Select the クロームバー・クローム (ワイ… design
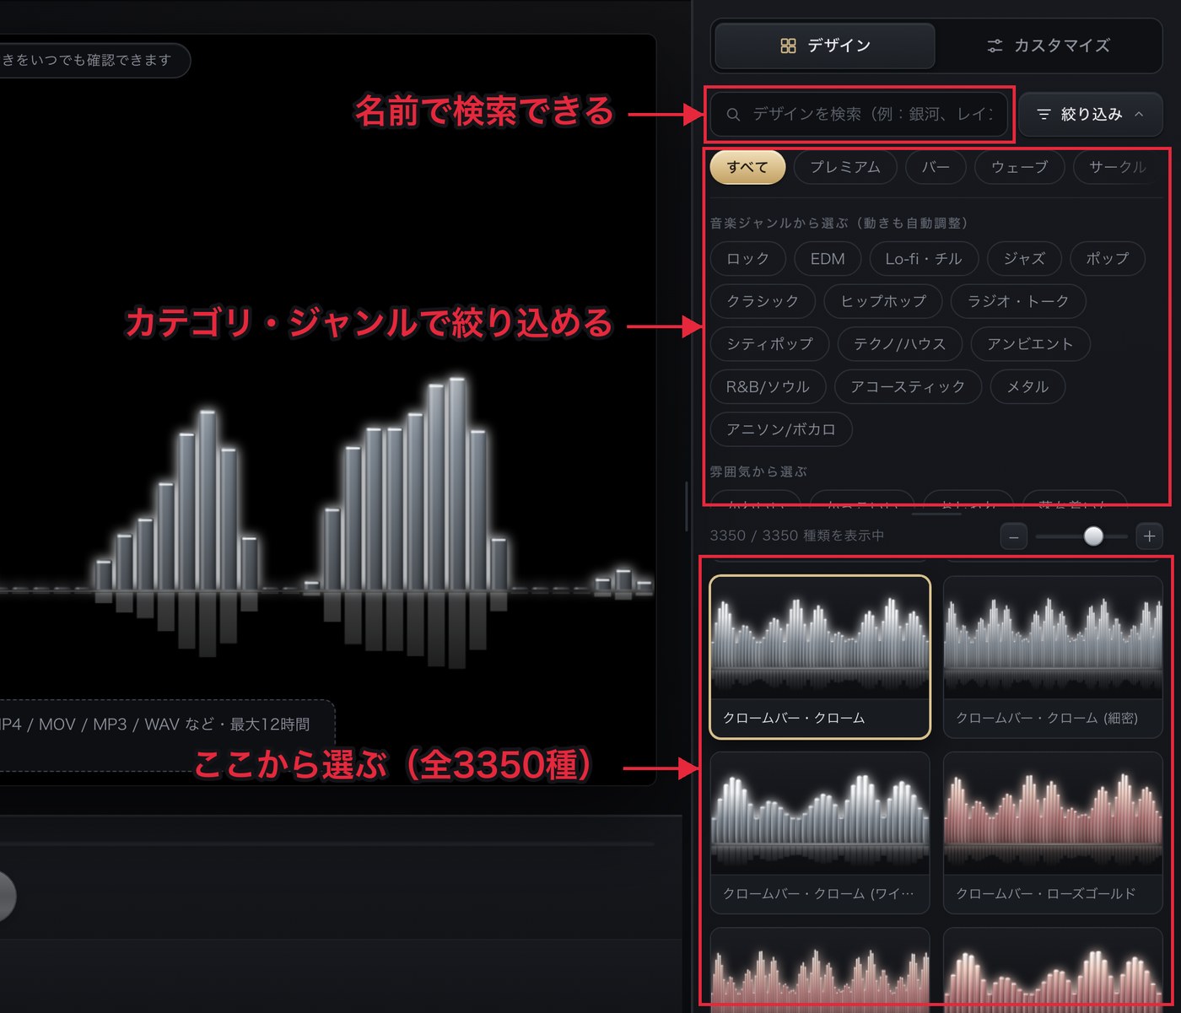Screen dimensions: 1181x1013 [x=820, y=832]
